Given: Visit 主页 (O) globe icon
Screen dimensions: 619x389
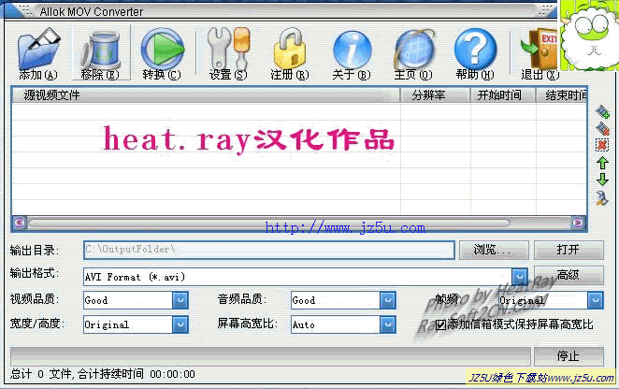Looking at the screenshot, I should (413, 50).
